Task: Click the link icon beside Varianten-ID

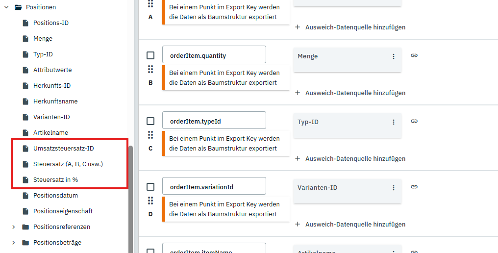Action: pyautogui.click(x=414, y=187)
